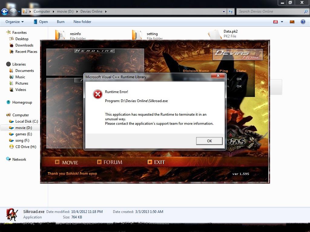310x232 pixels.
Task: Open recent pages dropdown beside nav arrows
Action: click(x=19, y=12)
